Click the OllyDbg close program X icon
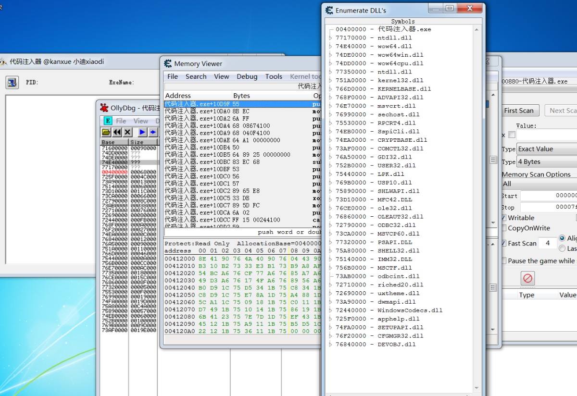 point(127,132)
